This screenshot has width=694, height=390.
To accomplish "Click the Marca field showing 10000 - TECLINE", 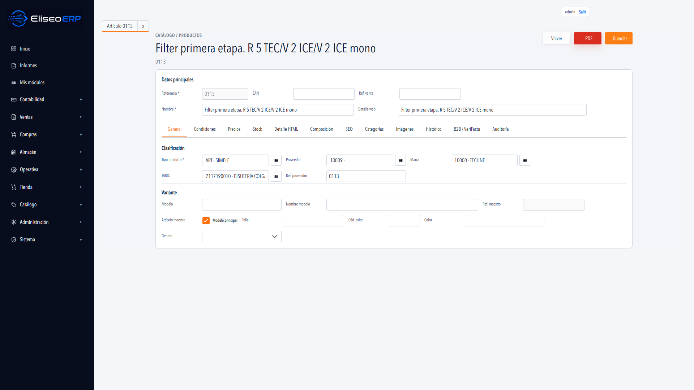I will (x=484, y=160).
